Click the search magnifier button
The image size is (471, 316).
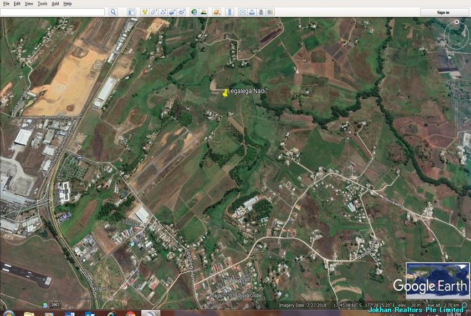113,12
